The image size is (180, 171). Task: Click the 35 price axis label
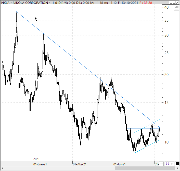click(x=166, y=20)
